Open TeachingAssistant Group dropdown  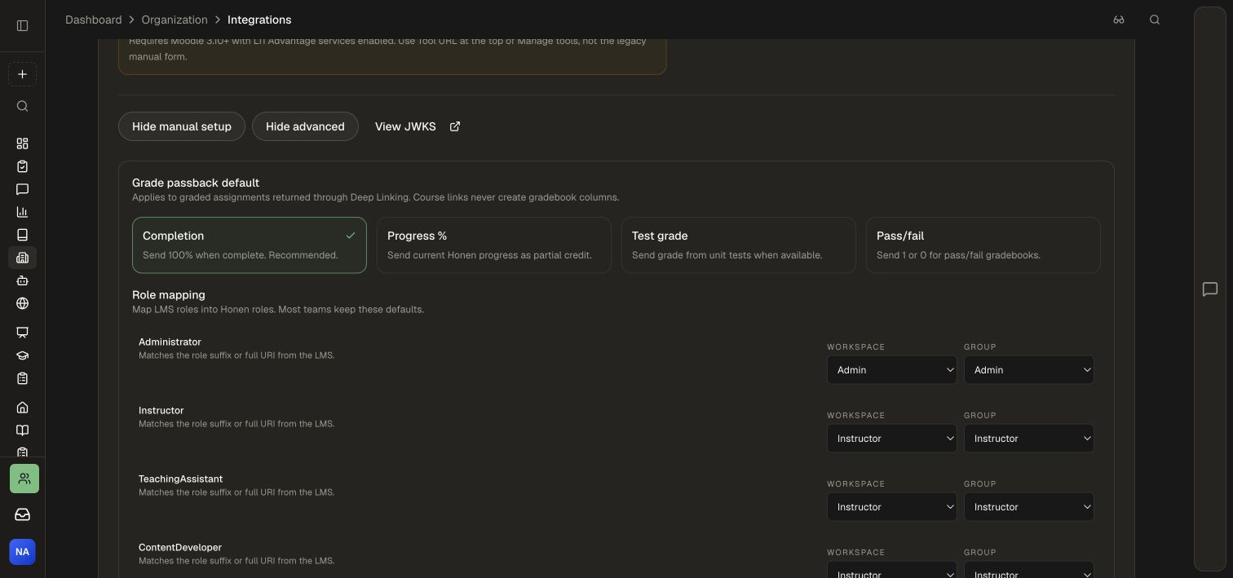[1029, 507]
